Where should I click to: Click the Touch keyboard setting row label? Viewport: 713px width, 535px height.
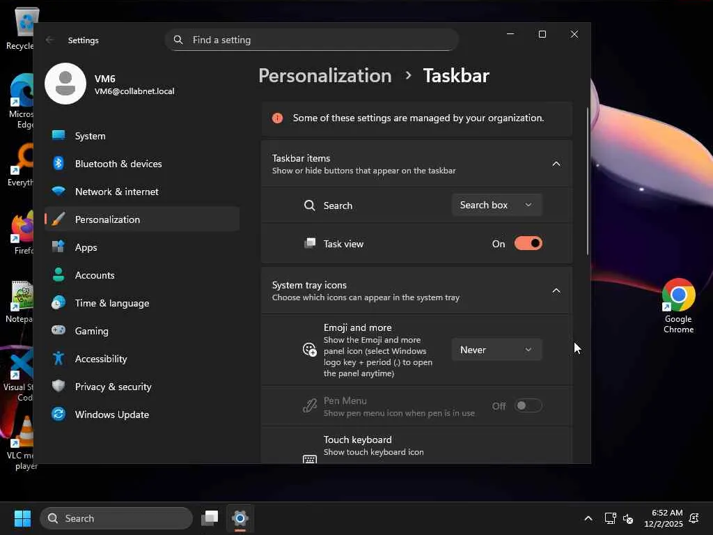click(358, 440)
